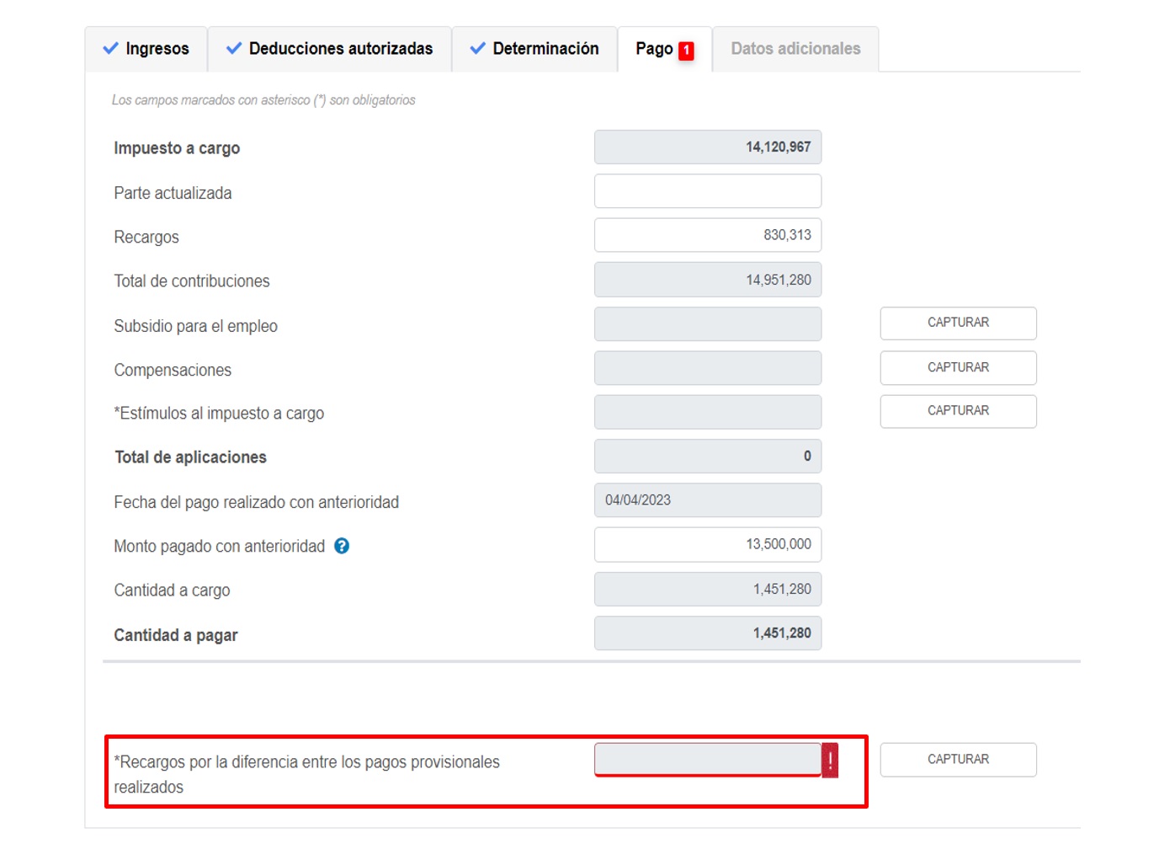Focus the Recargos field showing 830,313
This screenshot has width=1159, height=860.
point(707,235)
